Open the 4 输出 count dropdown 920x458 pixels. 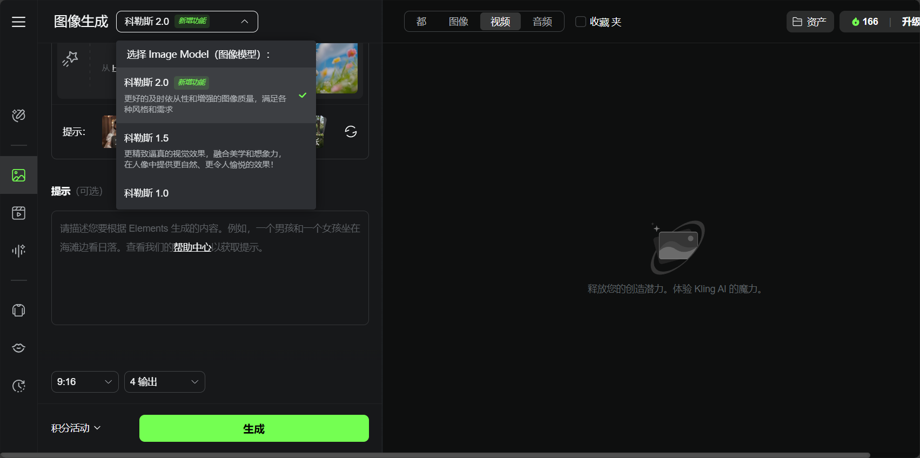click(x=165, y=382)
